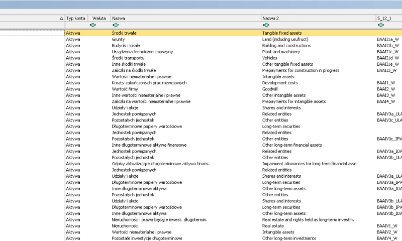Click 'Pozostałe inwestycje długoterminowe' cell
This screenshot has height=241, width=402.
click(147, 238)
